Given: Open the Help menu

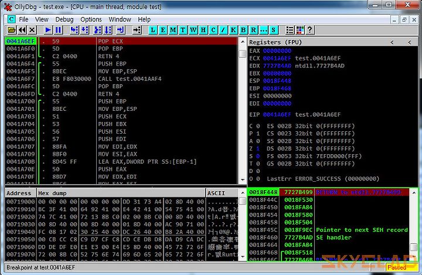Looking at the screenshot, I should click(x=144, y=19).
